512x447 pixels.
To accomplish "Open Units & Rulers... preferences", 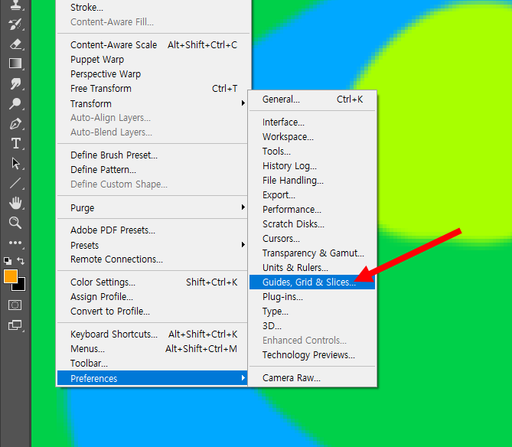I will (x=312, y=267).
